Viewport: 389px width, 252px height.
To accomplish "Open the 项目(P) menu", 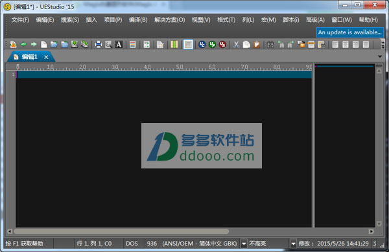I will 113,20.
